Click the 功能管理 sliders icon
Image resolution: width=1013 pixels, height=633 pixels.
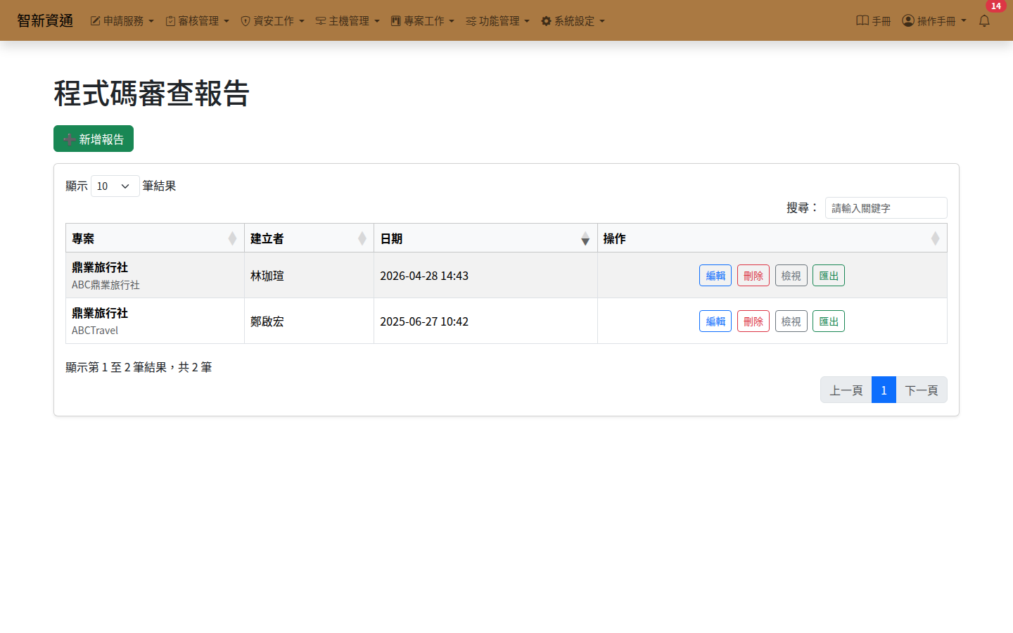click(471, 21)
